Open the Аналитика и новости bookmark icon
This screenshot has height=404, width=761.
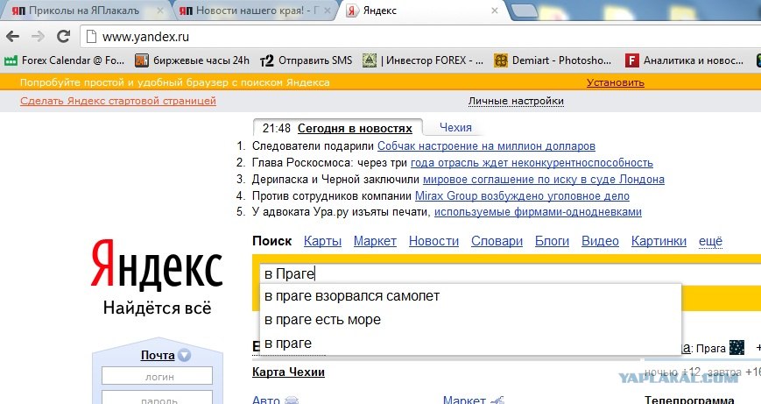(x=631, y=60)
